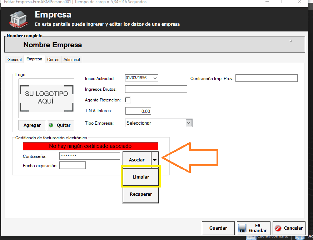This screenshot has width=313, height=240.
Task: Click the F8 Guardar floppy disk button
Action: 253,228
